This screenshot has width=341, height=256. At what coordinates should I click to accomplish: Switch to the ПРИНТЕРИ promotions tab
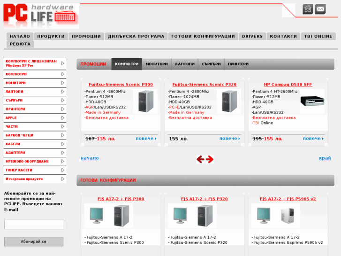click(238, 64)
